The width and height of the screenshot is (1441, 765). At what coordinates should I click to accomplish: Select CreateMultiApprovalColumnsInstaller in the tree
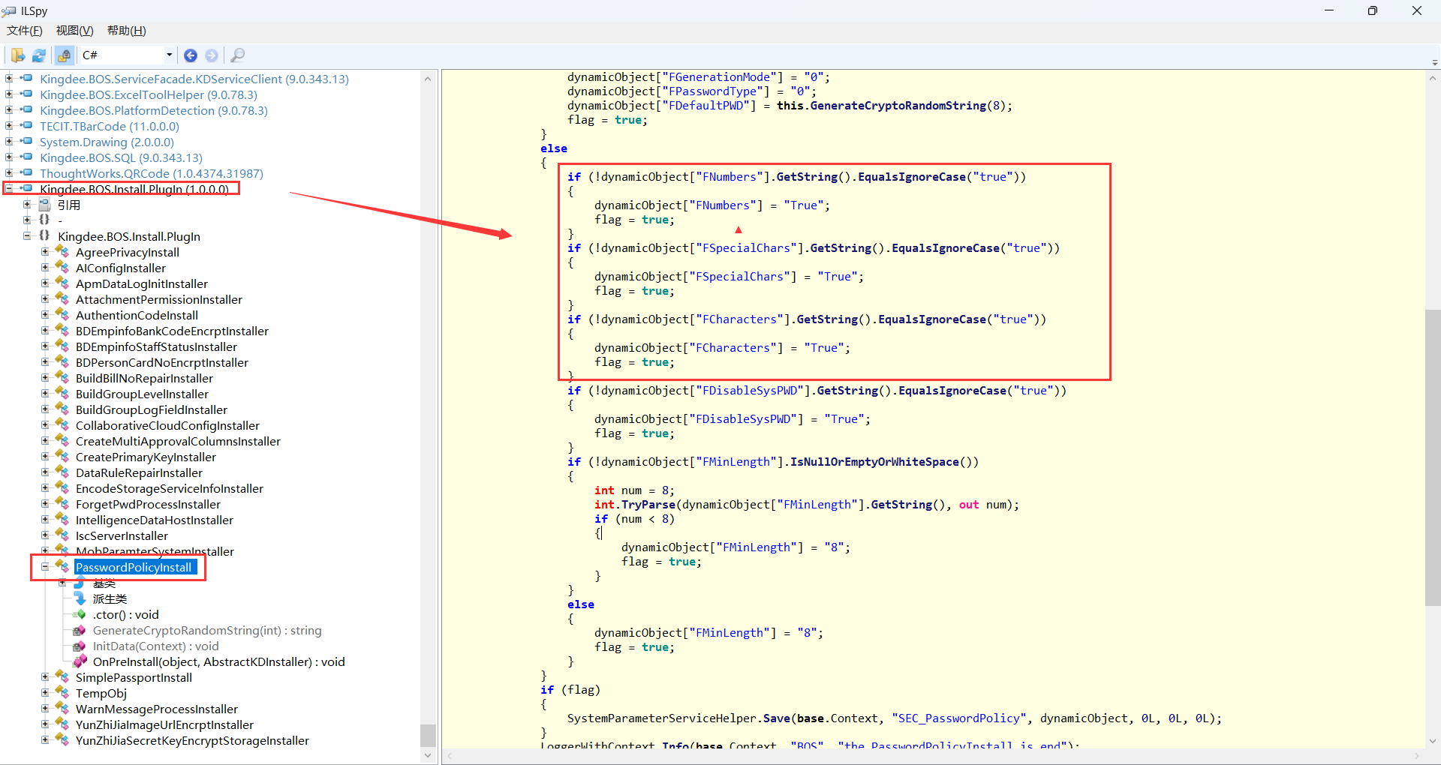[x=178, y=441]
